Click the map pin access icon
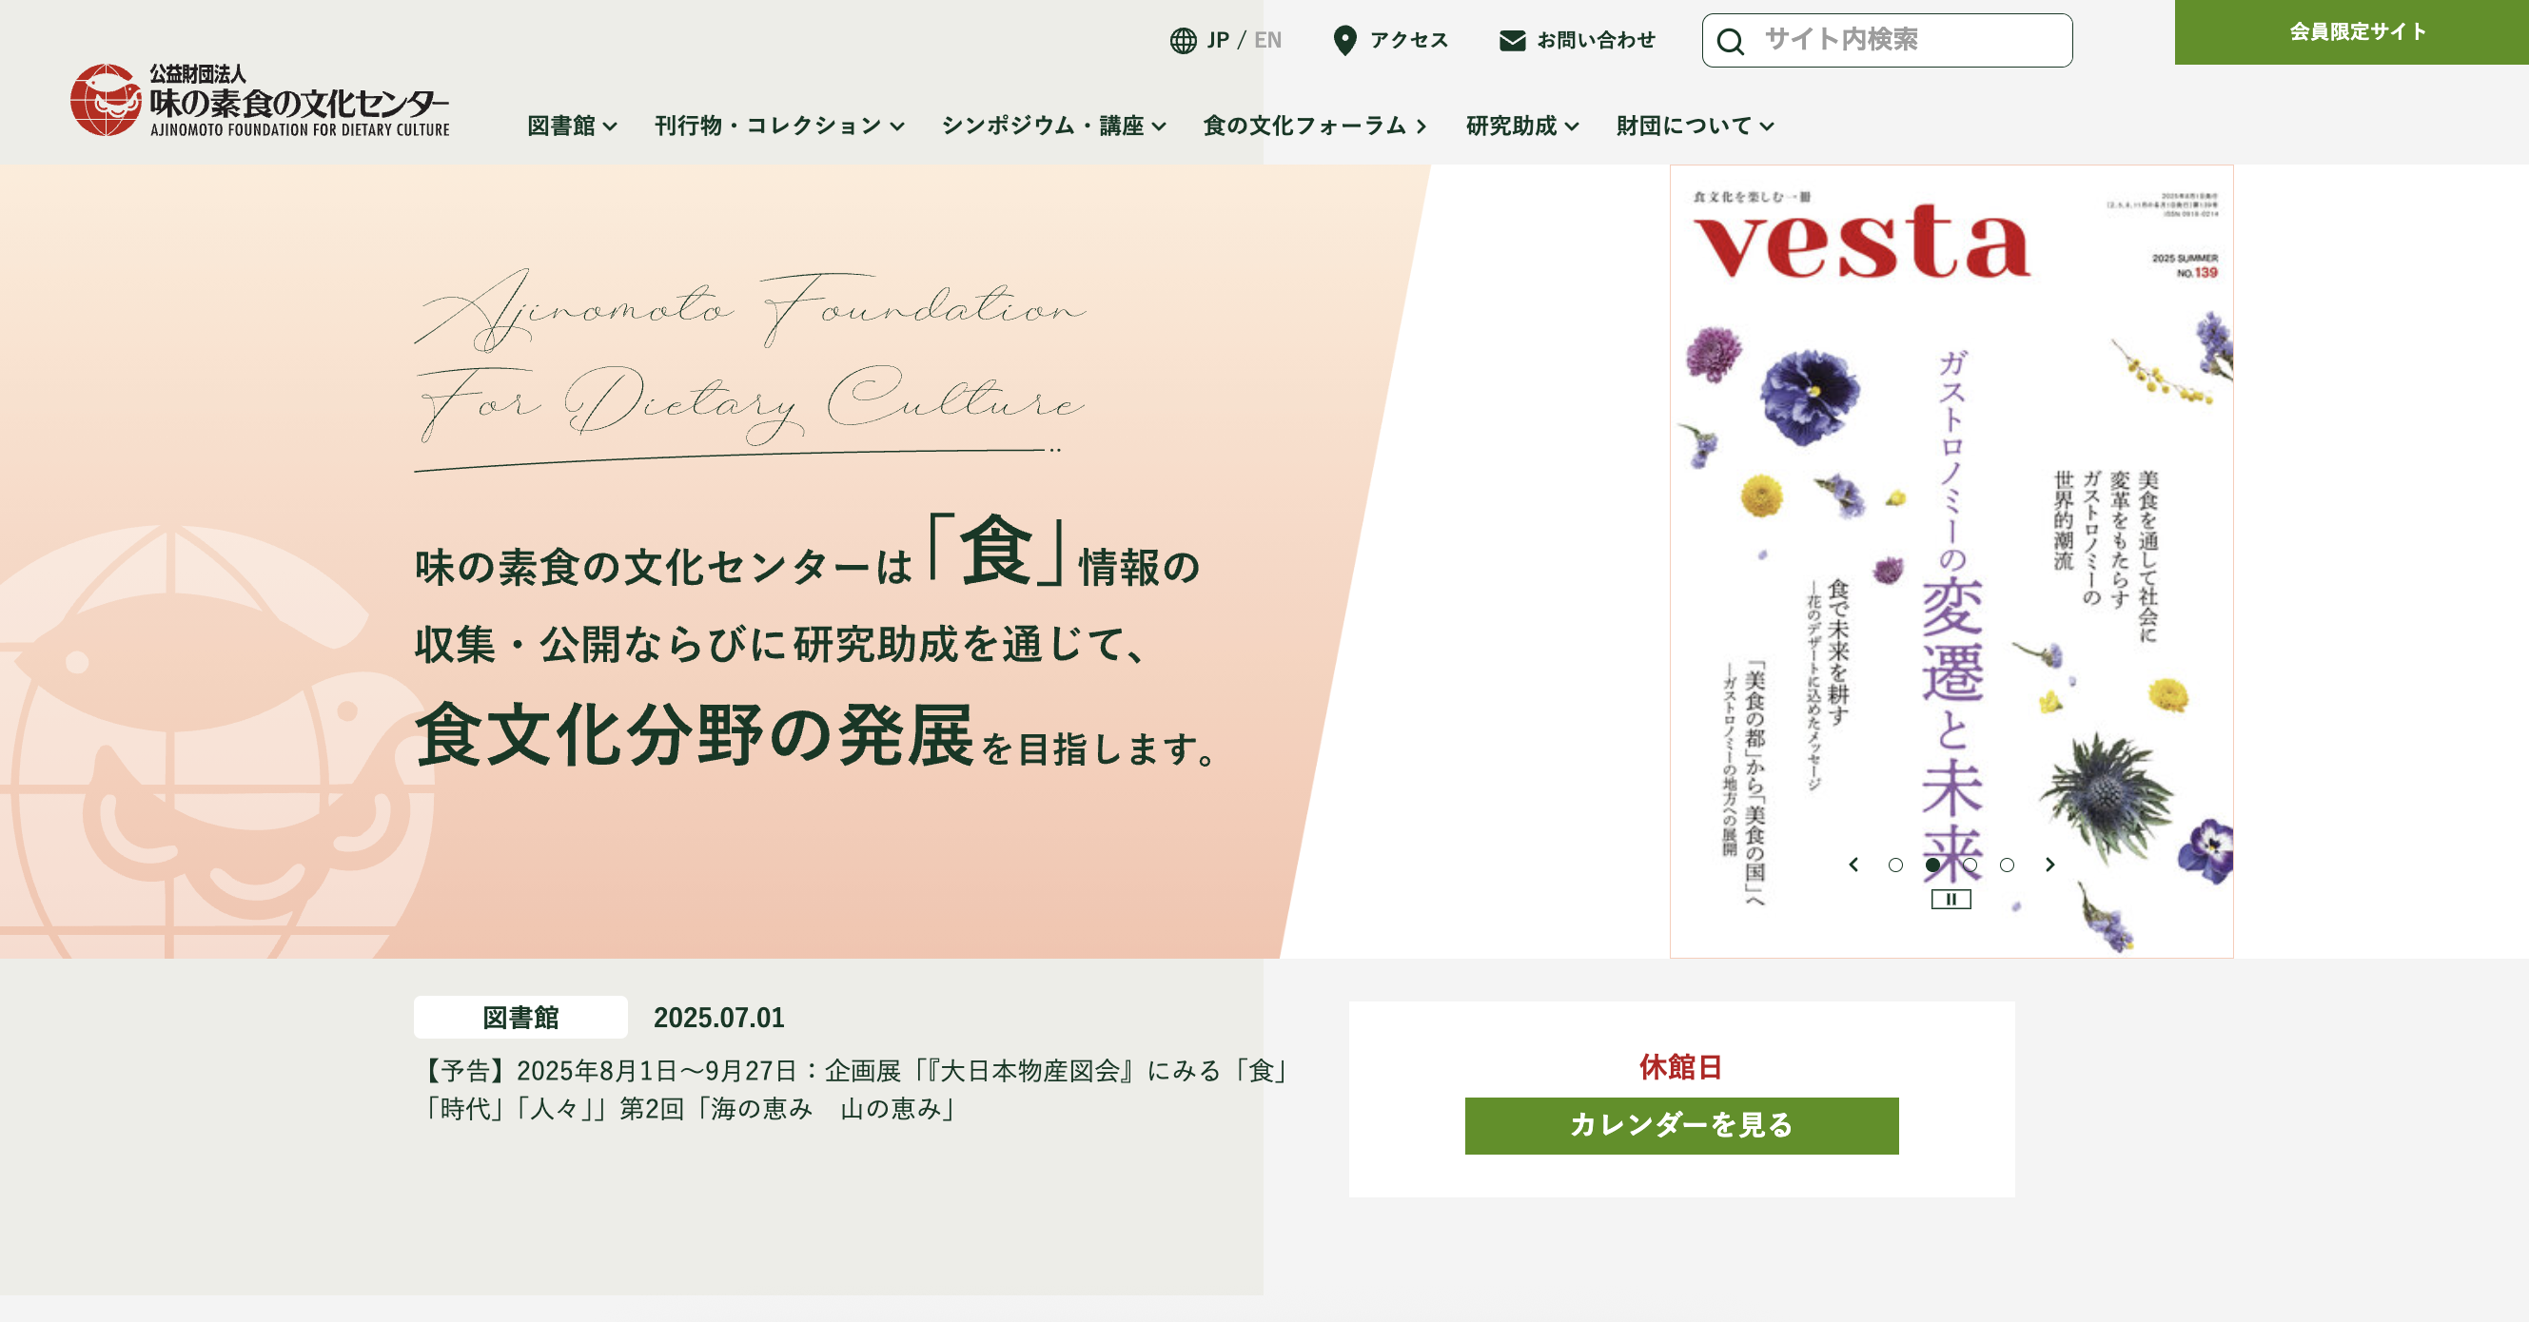 point(1345,40)
